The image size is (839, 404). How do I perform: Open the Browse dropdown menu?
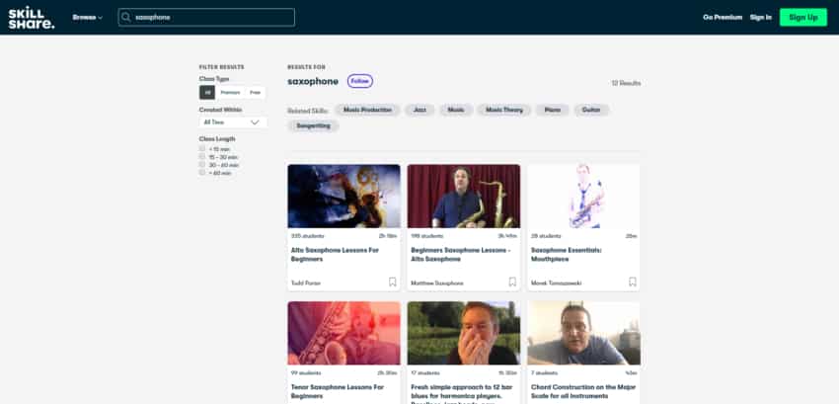click(87, 18)
